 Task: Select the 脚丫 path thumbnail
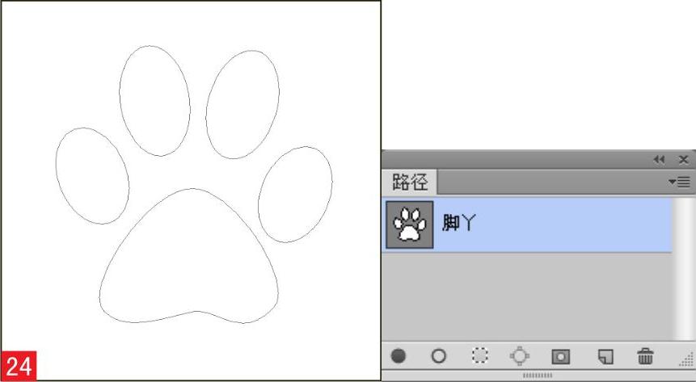tap(410, 225)
